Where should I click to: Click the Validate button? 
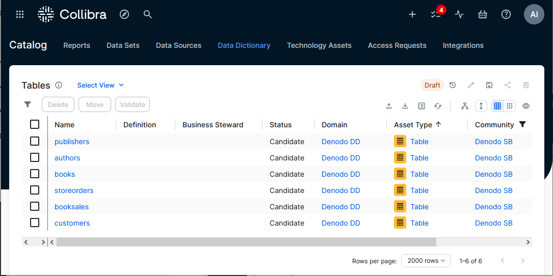click(x=133, y=104)
